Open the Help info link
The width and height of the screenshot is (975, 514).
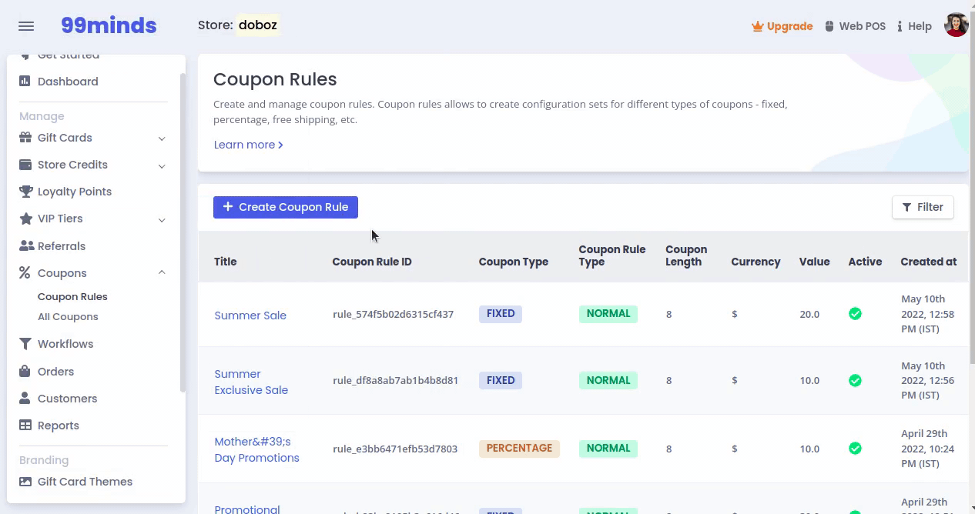coord(914,26)
